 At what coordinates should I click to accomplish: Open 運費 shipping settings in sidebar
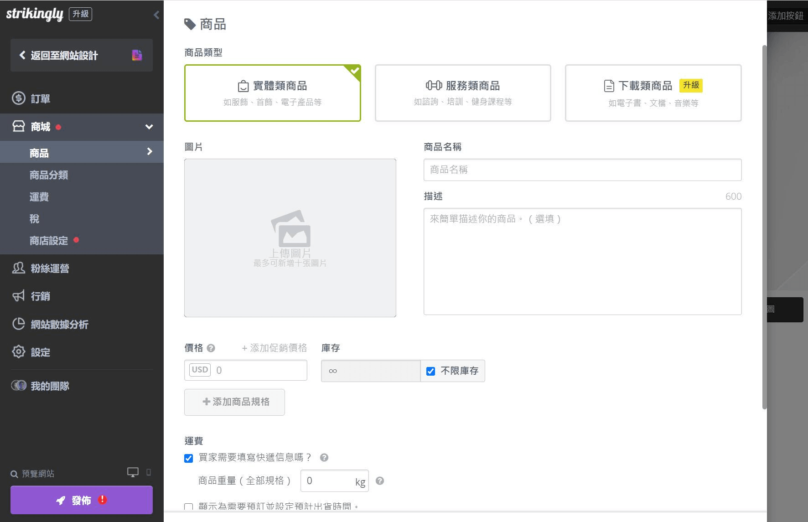(39, 197)
